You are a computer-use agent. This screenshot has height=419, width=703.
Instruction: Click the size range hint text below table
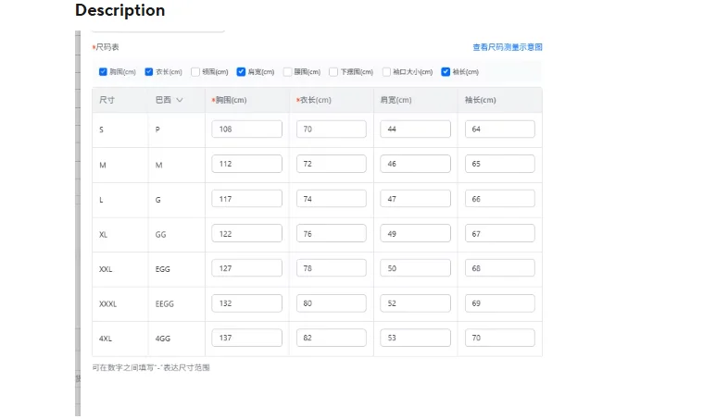[151, 367]
